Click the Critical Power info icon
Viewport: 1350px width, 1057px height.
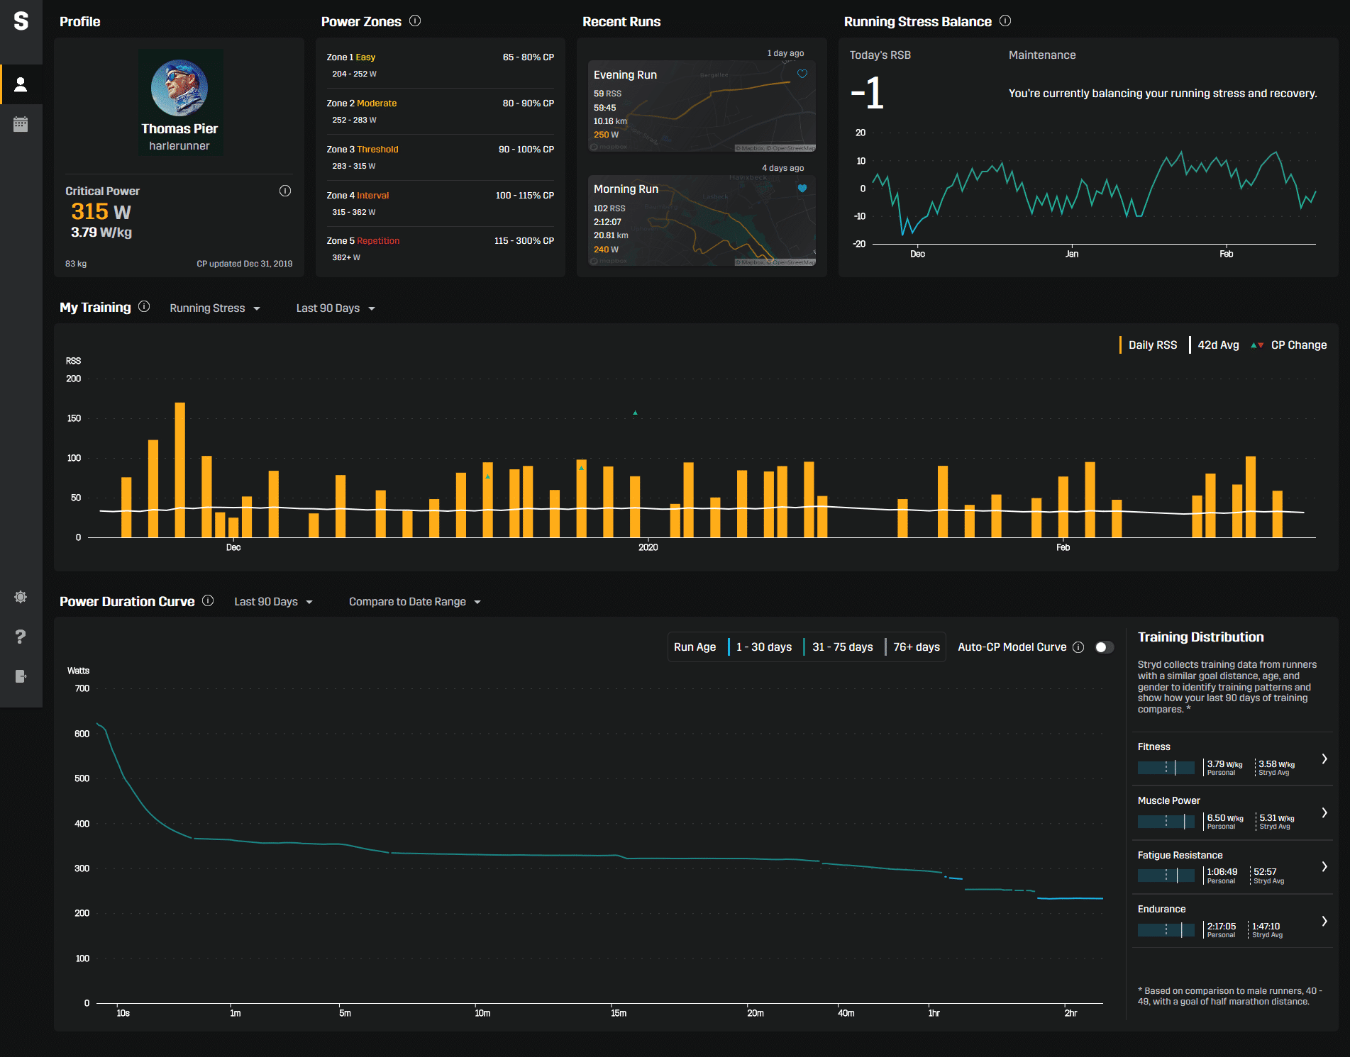coord(285,191)
